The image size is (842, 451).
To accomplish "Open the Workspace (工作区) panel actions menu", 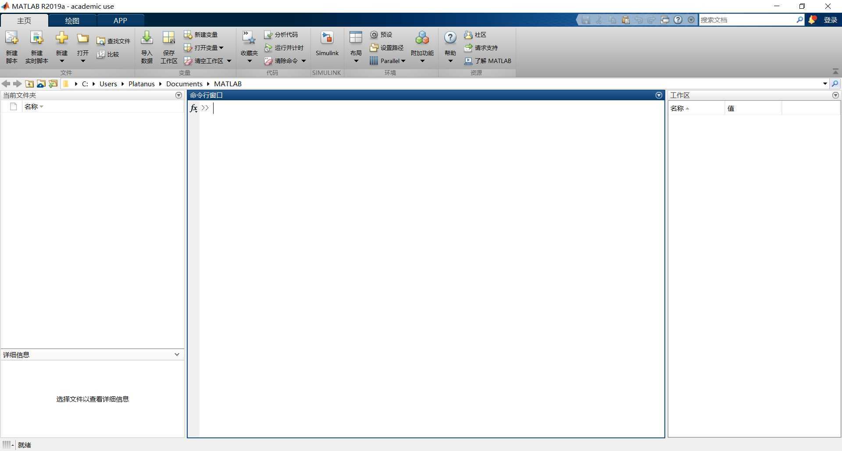I will coord(835,95).
